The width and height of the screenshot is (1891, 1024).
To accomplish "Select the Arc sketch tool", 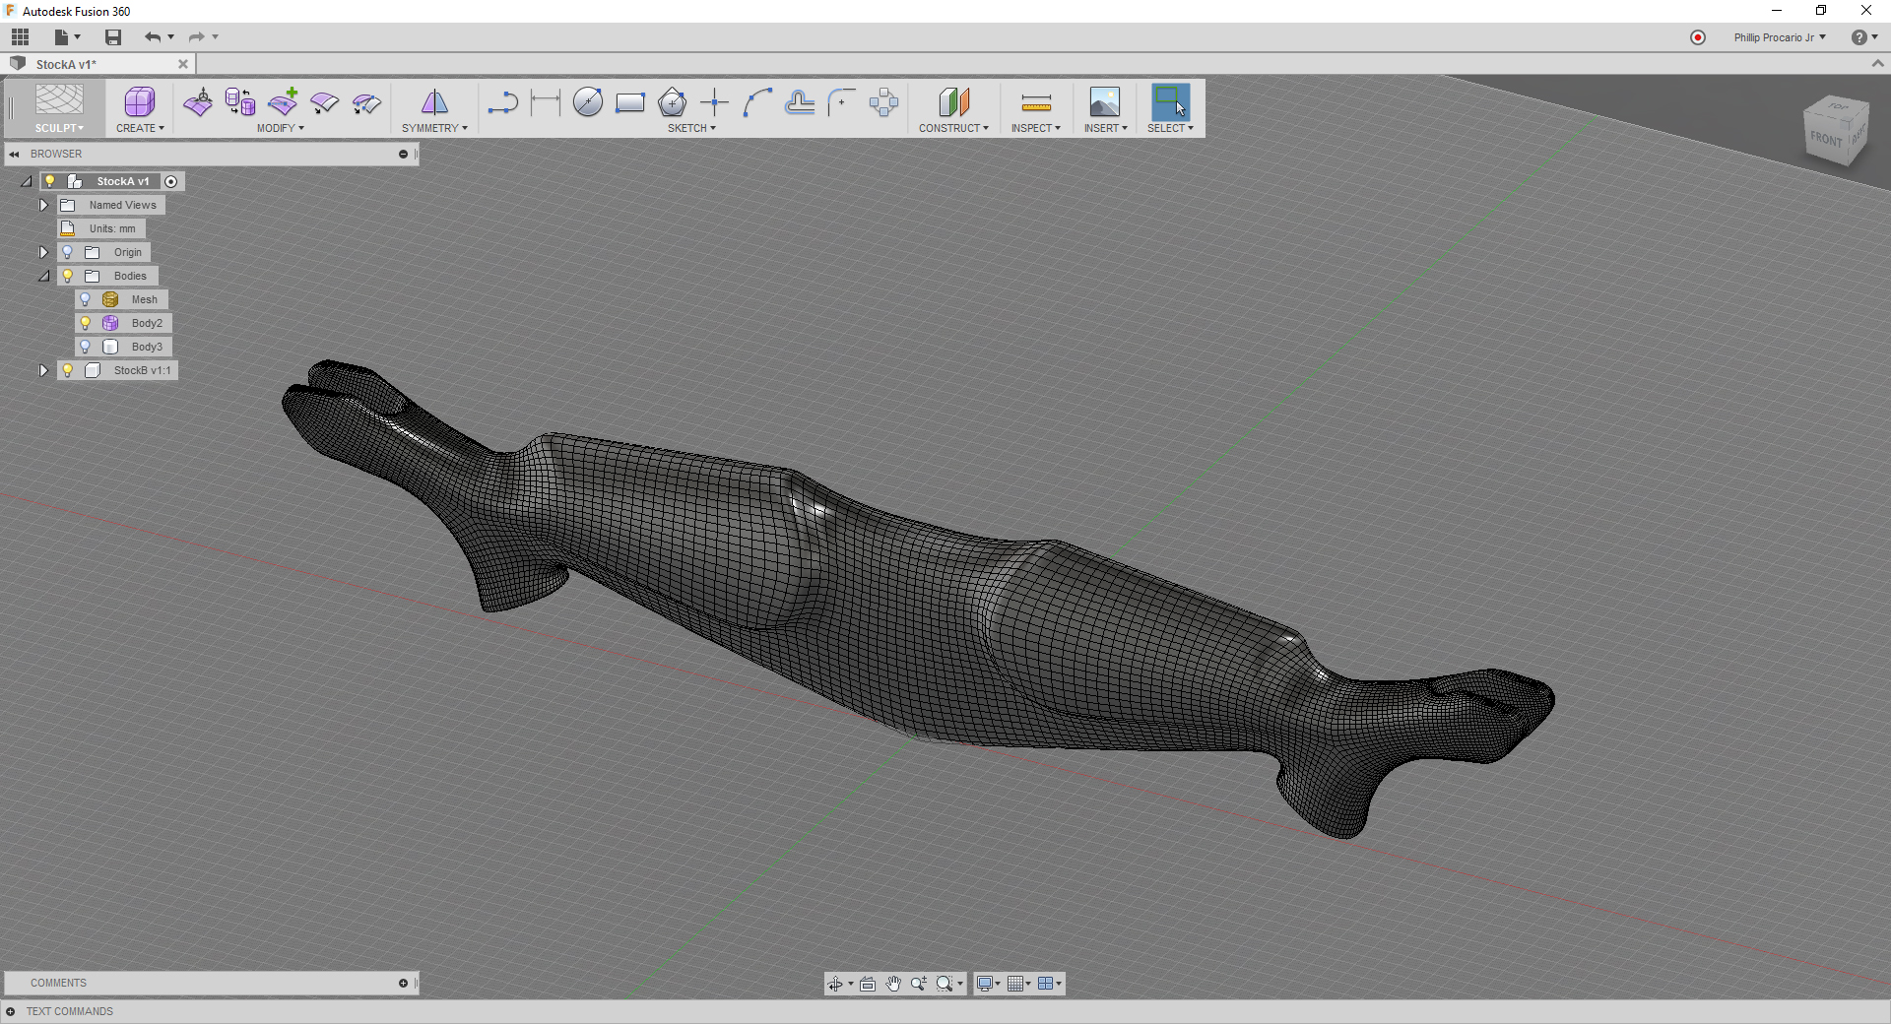I will click(x=757, y=101).
